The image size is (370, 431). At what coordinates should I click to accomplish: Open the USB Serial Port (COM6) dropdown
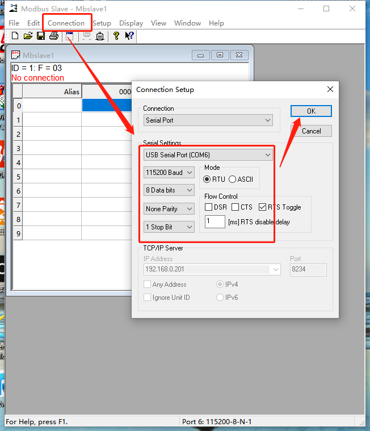click(208, 154)
